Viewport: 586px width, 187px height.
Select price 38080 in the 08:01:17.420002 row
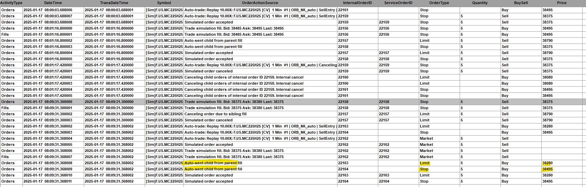pos(548,77)
